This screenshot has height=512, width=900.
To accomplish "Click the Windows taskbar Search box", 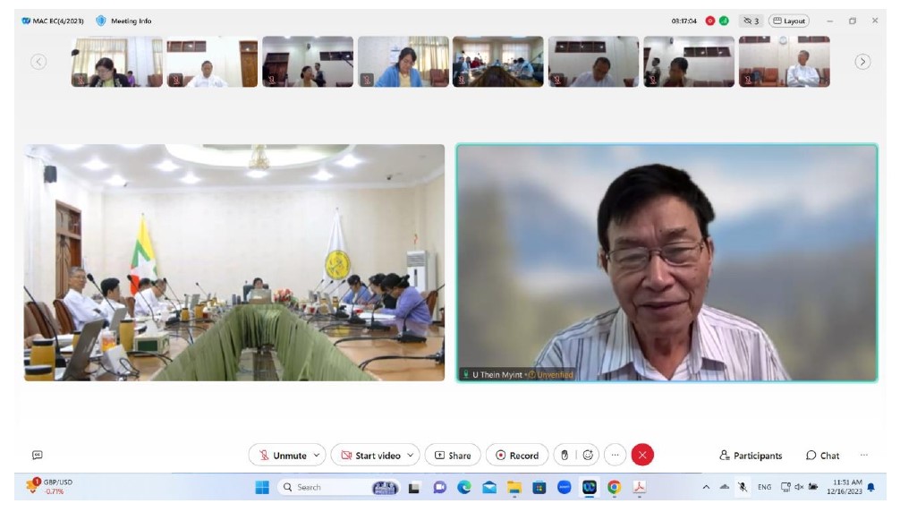I will (320, 487).
